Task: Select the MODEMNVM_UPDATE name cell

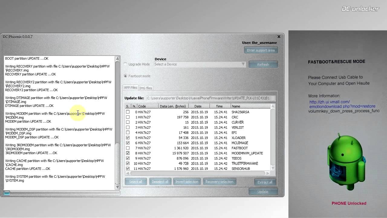Action: click(247, 153)
